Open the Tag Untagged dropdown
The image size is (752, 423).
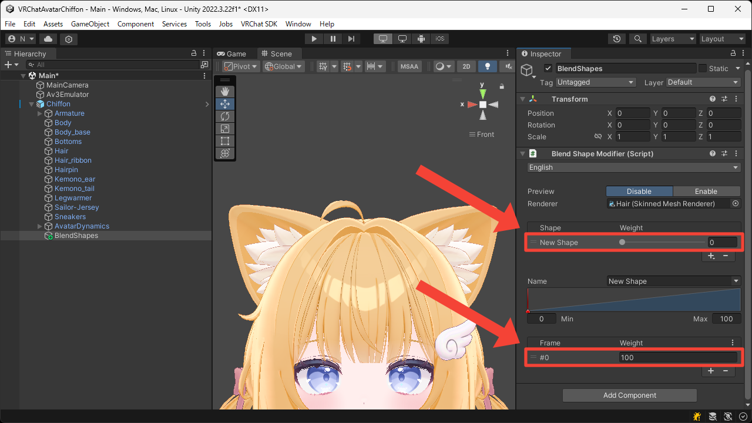point(595,82)
